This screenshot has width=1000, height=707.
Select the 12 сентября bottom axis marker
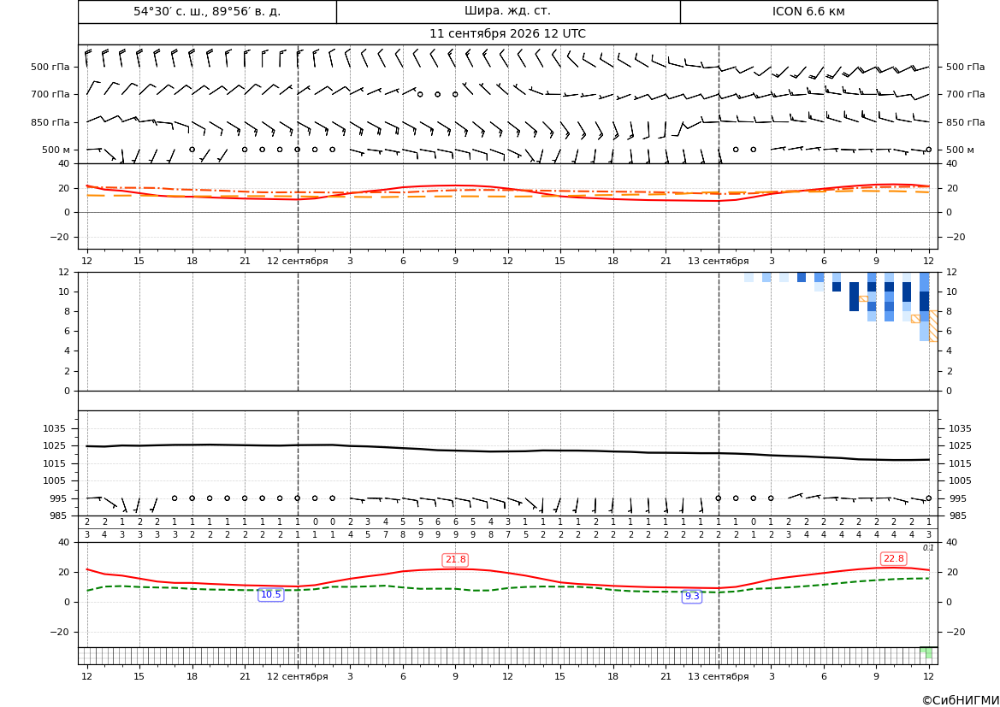tap(297, 676)
